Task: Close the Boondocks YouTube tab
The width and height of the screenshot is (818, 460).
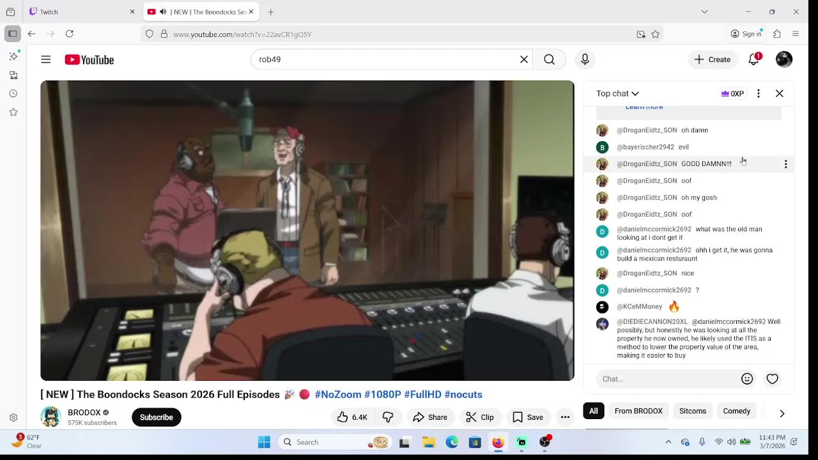Action: [251, 11]
